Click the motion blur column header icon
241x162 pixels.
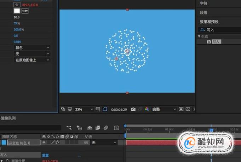point(67,137)
